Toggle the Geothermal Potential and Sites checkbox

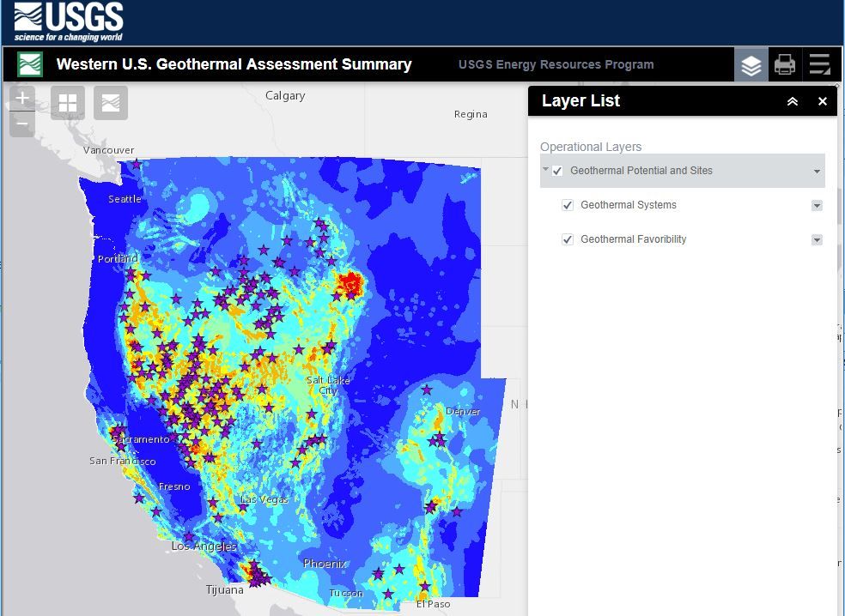[557, 171]
